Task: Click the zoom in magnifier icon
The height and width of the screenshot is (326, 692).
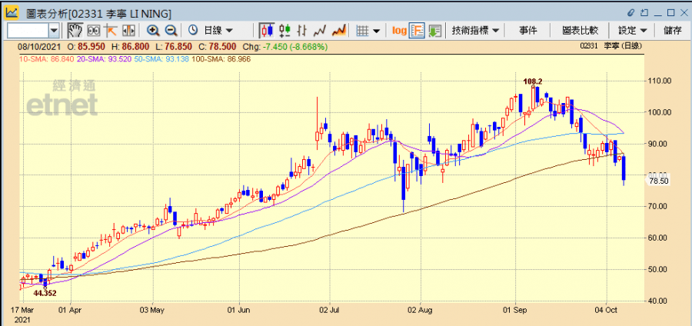Action: click(x=153, y=30)
